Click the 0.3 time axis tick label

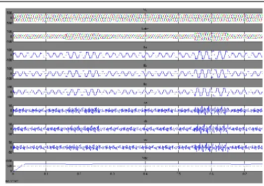(x=112, y=174)
